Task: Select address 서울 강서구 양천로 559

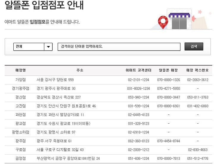Action: click(x=55, y=80)
